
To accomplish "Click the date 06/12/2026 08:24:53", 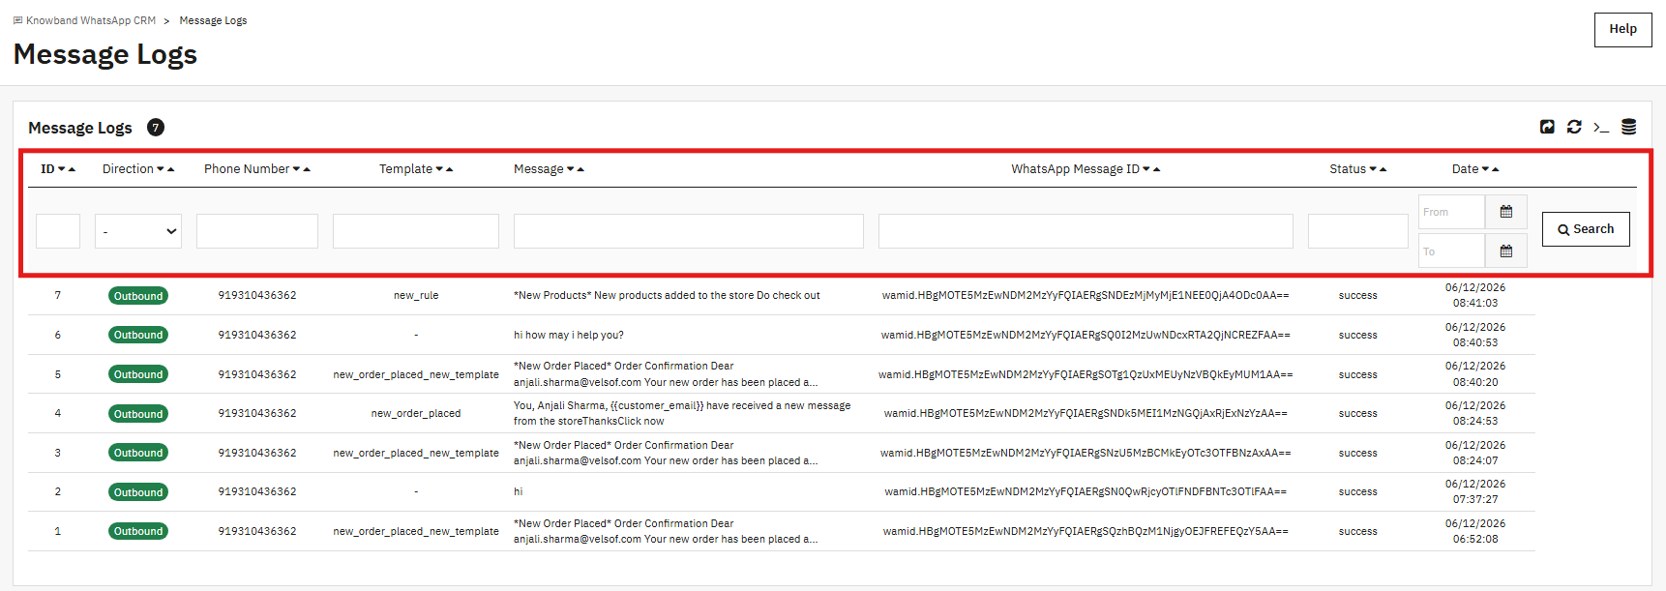I will (1475, 413).
